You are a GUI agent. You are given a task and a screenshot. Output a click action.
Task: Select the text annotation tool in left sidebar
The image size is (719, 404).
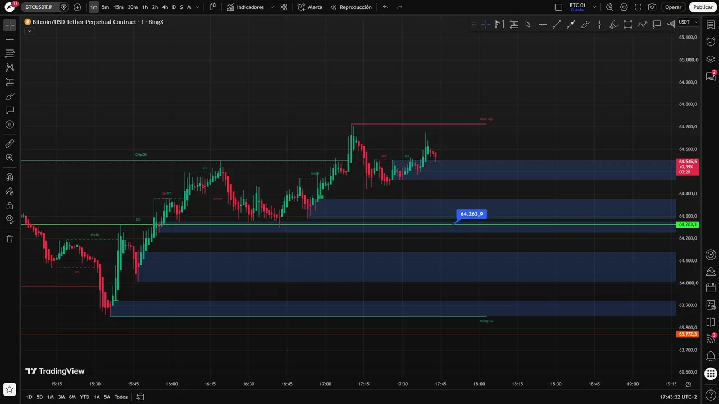10,111
